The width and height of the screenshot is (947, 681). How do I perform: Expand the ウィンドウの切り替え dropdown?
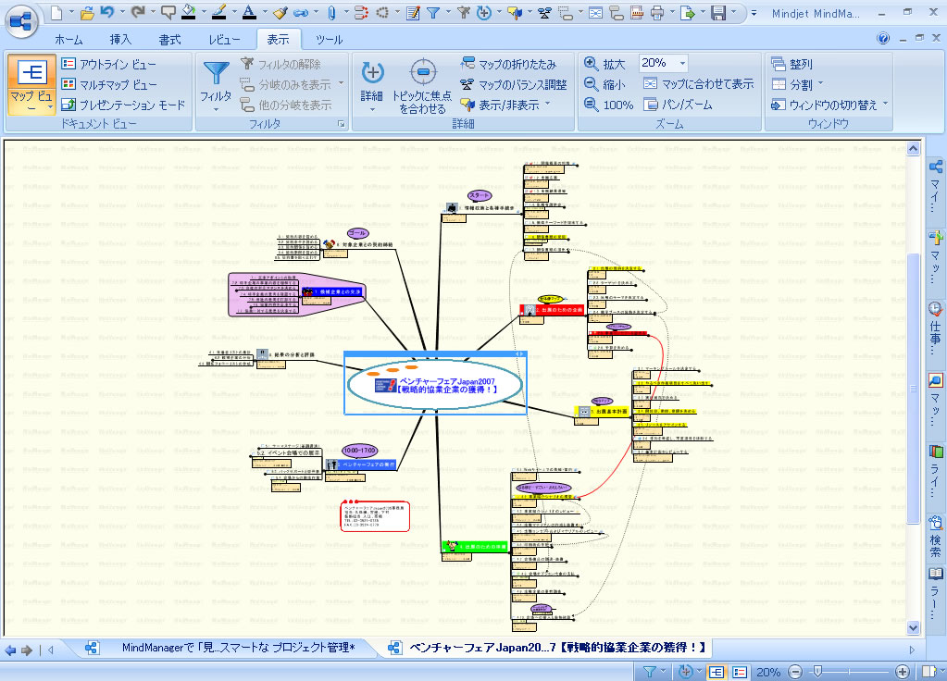tap(884, 105)
